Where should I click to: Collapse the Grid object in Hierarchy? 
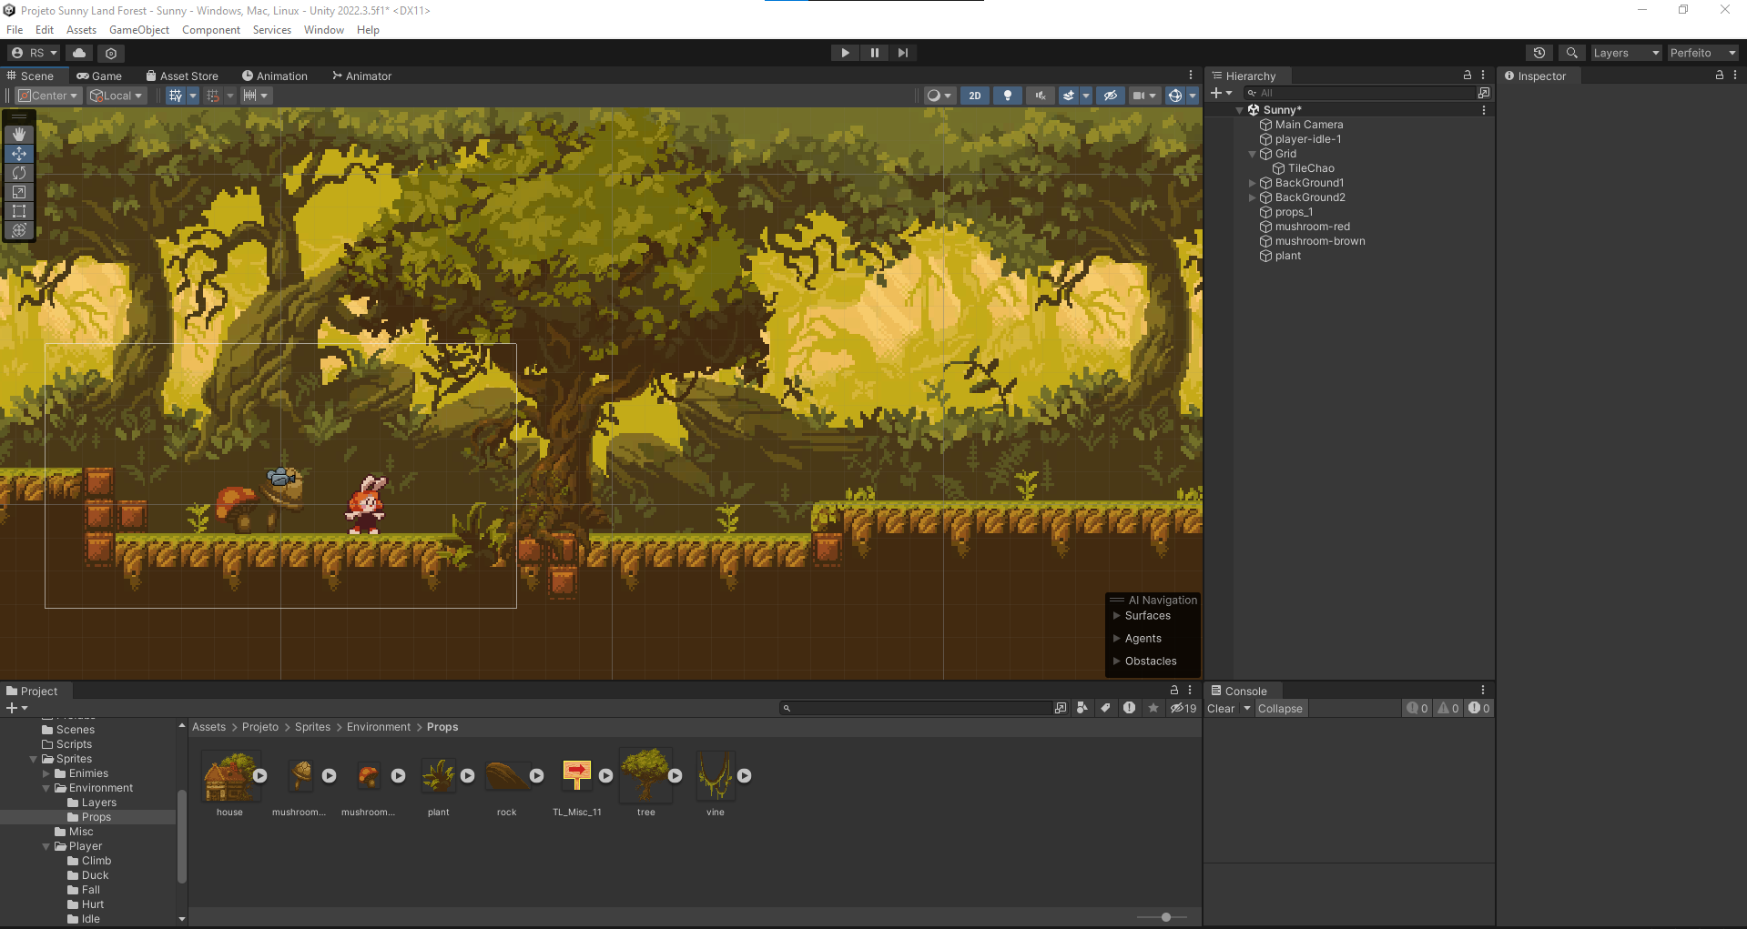(x=1253, y=154)
